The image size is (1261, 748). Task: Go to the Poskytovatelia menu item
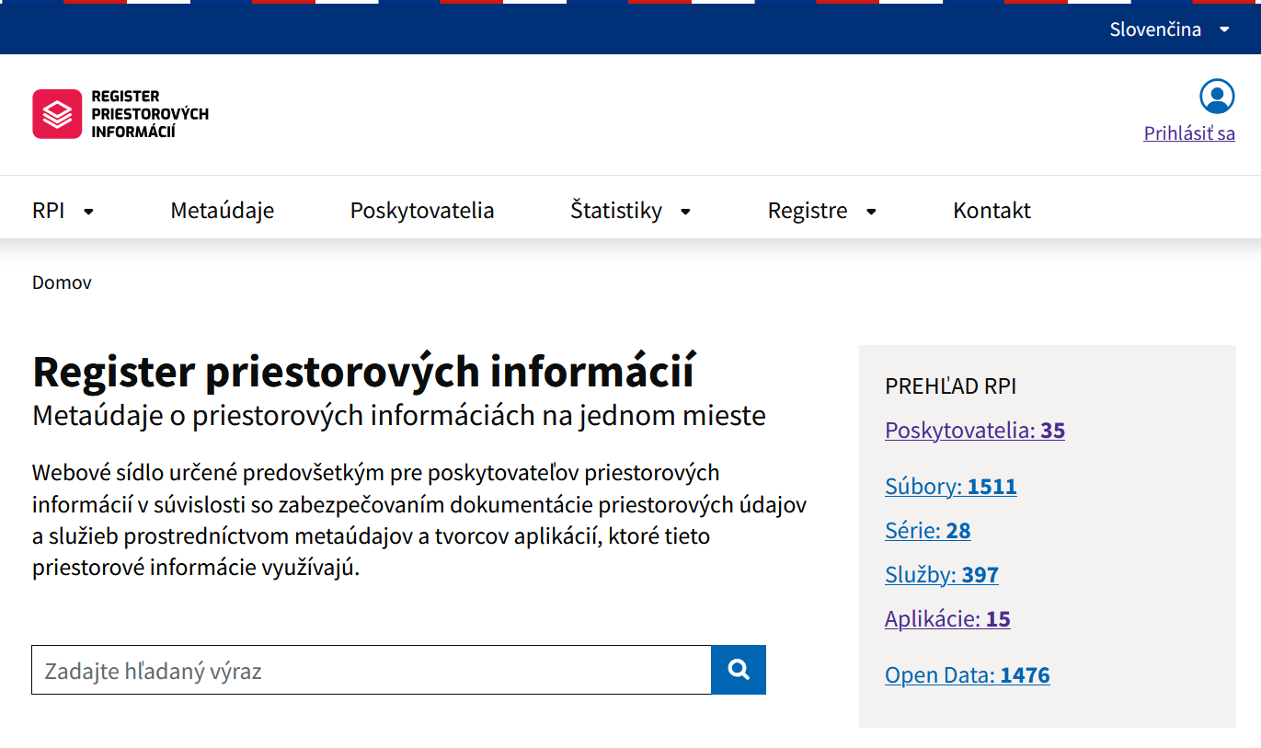[x=422, y=211]
